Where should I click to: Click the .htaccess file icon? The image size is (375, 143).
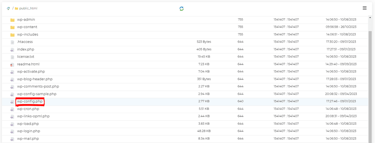pyautogui.click(x=12, y=42)
